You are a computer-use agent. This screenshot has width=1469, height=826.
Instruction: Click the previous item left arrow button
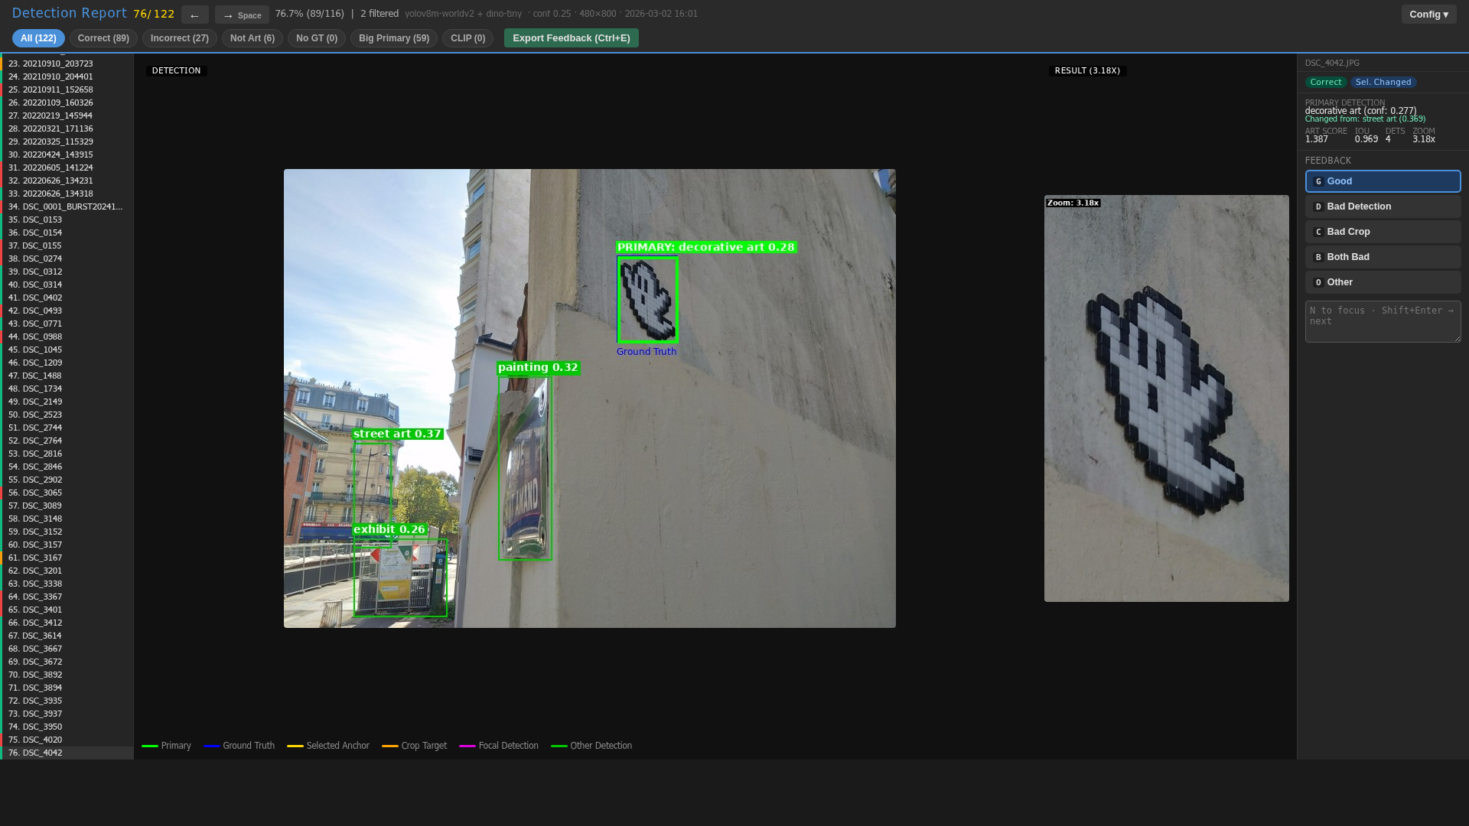[194, 15]
